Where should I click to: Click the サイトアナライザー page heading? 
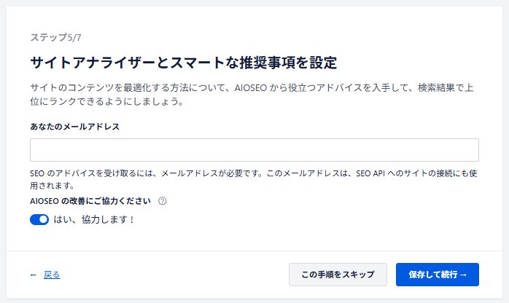tap(183, 62)
